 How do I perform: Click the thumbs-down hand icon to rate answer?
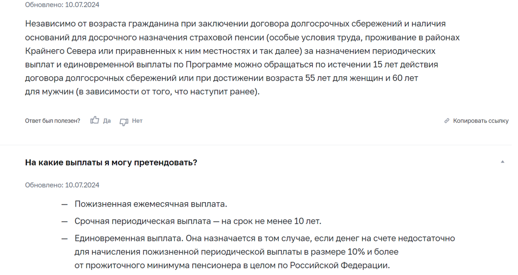pyautogui.click(x=124, y=121)
